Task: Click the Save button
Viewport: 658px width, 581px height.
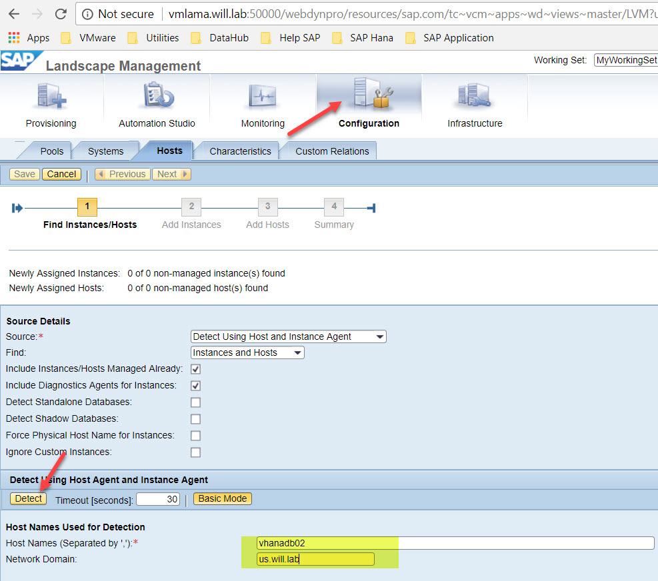Action: 25,174
